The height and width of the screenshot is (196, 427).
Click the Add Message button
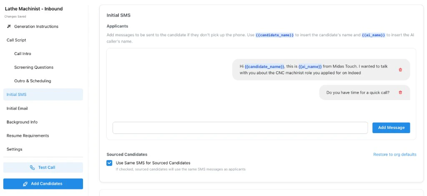tap(391, 128)
